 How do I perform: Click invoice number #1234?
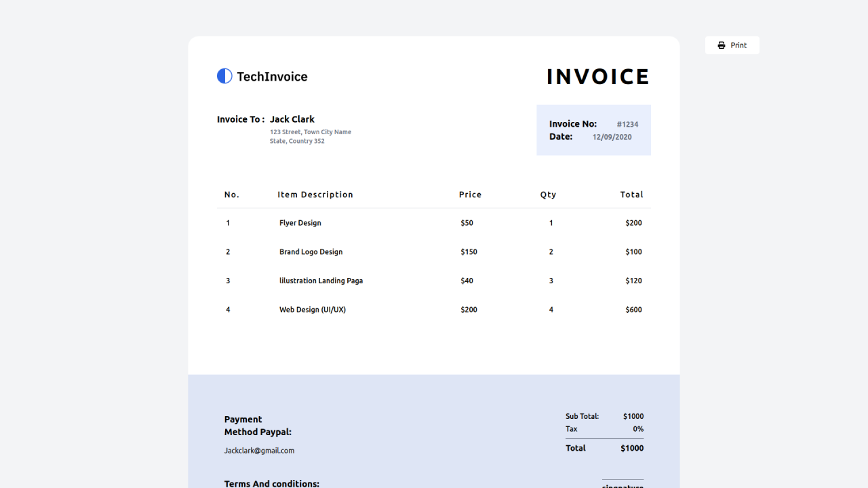(x=627, y=125)
